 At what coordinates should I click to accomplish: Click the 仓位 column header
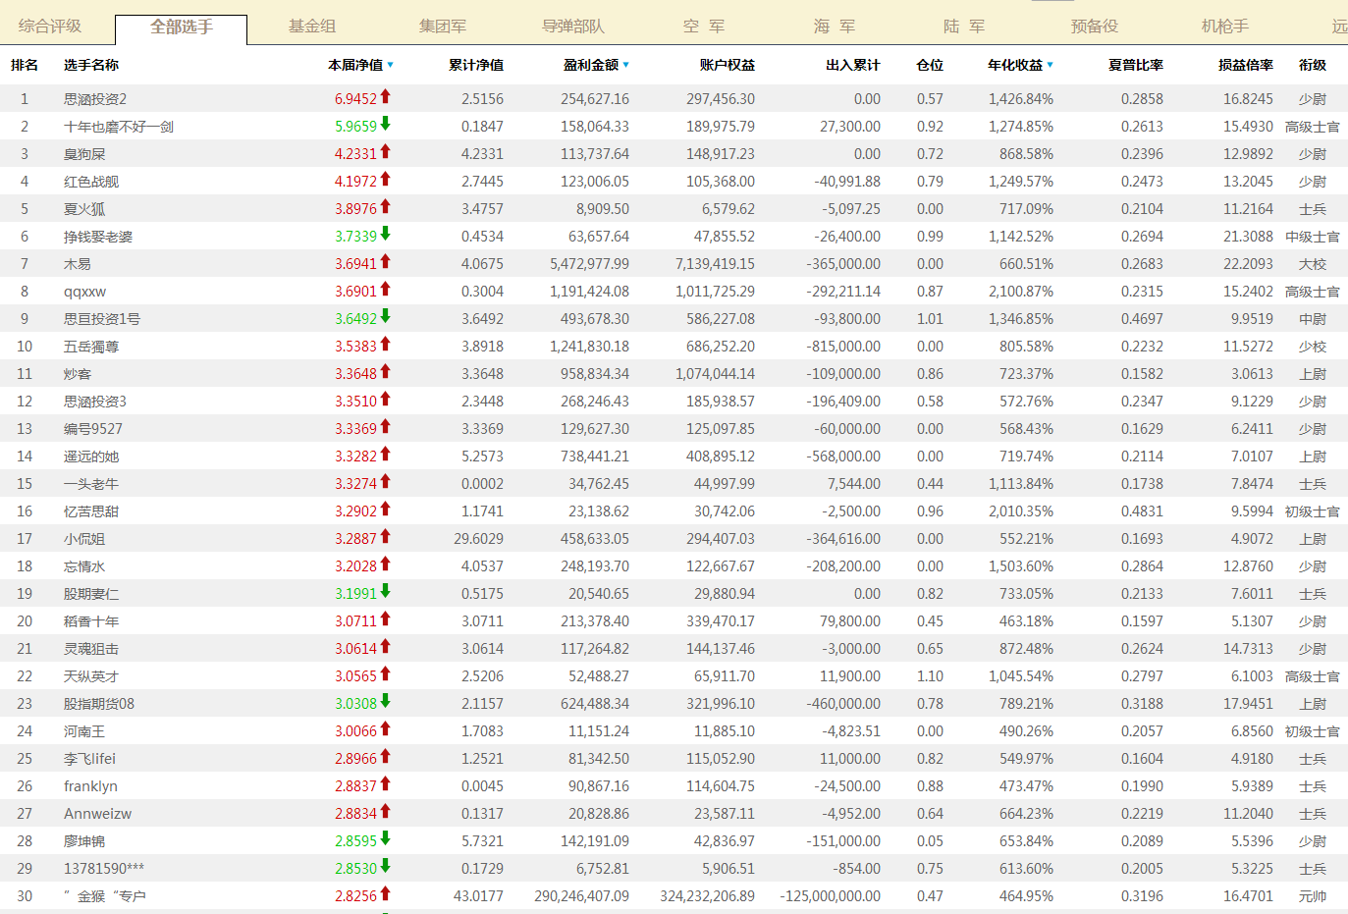930,65
